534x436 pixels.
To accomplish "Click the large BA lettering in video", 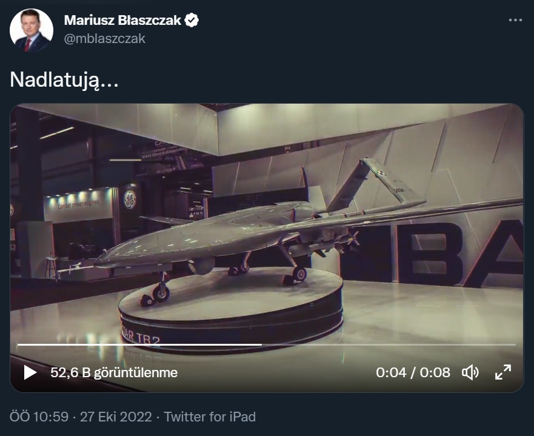I will [x=460, y=253].
